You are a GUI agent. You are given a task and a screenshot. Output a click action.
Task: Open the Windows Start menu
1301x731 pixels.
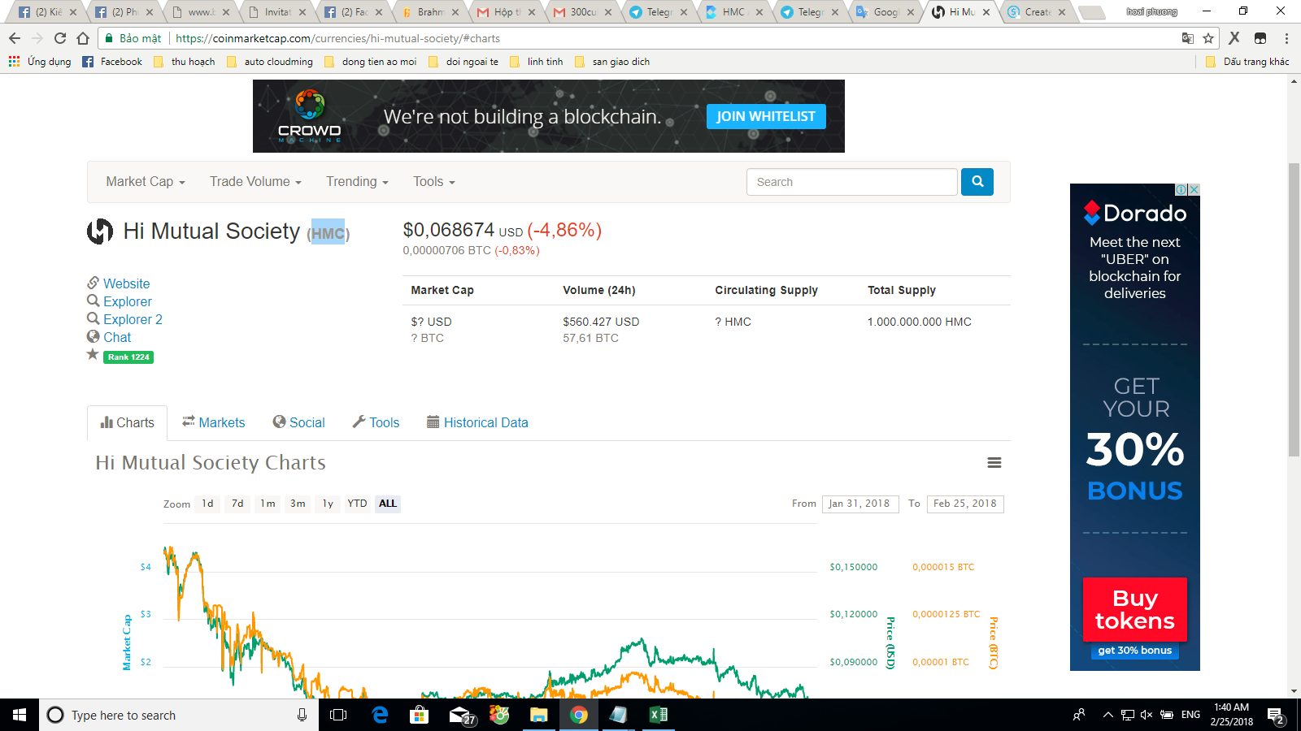click(20, 715)
